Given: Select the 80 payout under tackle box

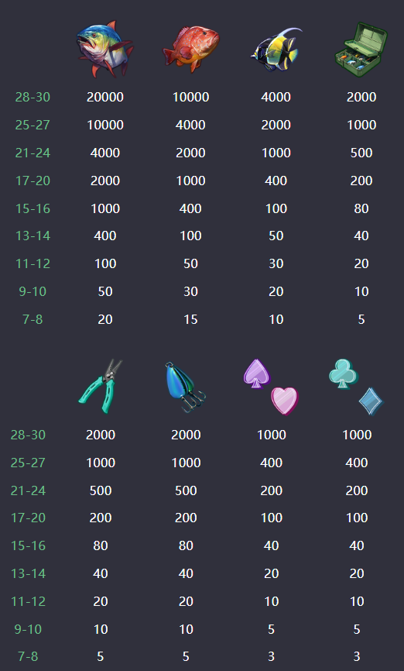Looking at the screenshot, I should click(361, 208).
